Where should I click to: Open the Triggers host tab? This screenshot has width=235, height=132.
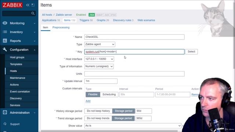[x=86, y=20]
